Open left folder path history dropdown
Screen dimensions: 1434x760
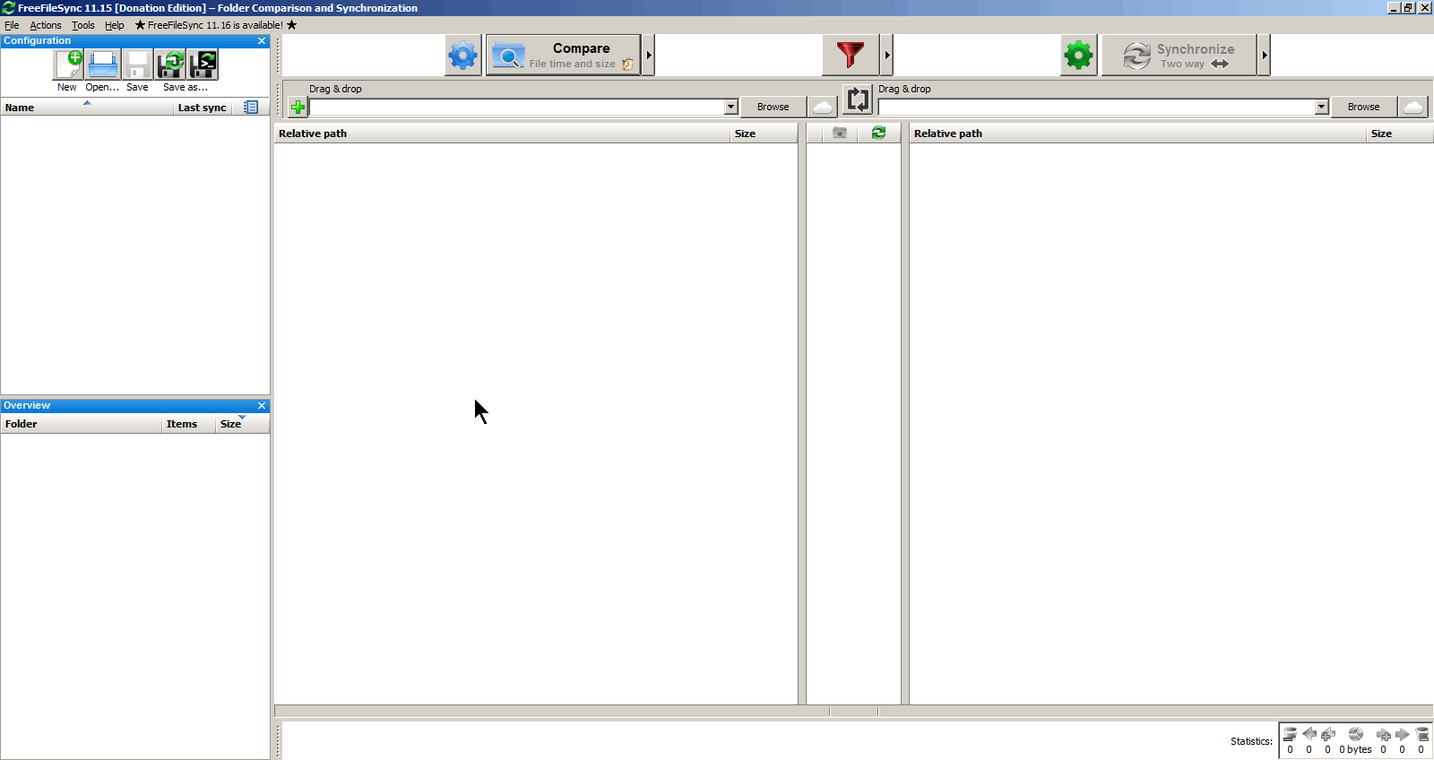click(x=731, y=108)
